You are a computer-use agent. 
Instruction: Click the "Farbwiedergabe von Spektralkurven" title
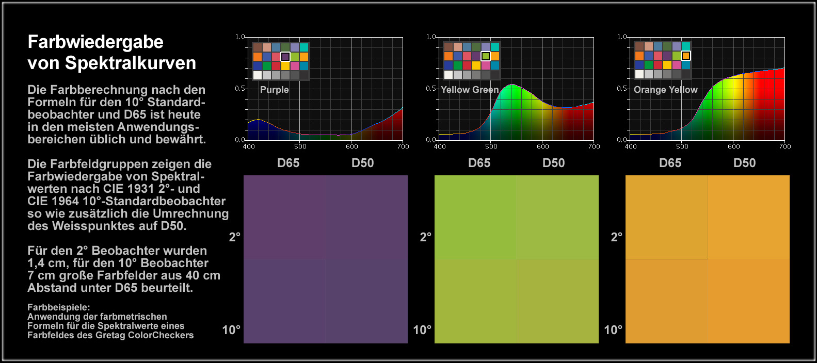[x=111, y=52]
